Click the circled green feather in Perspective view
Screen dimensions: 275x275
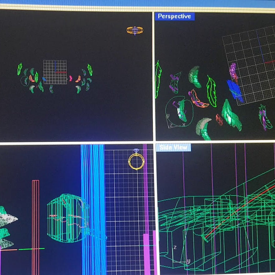[x=181, y=110]
